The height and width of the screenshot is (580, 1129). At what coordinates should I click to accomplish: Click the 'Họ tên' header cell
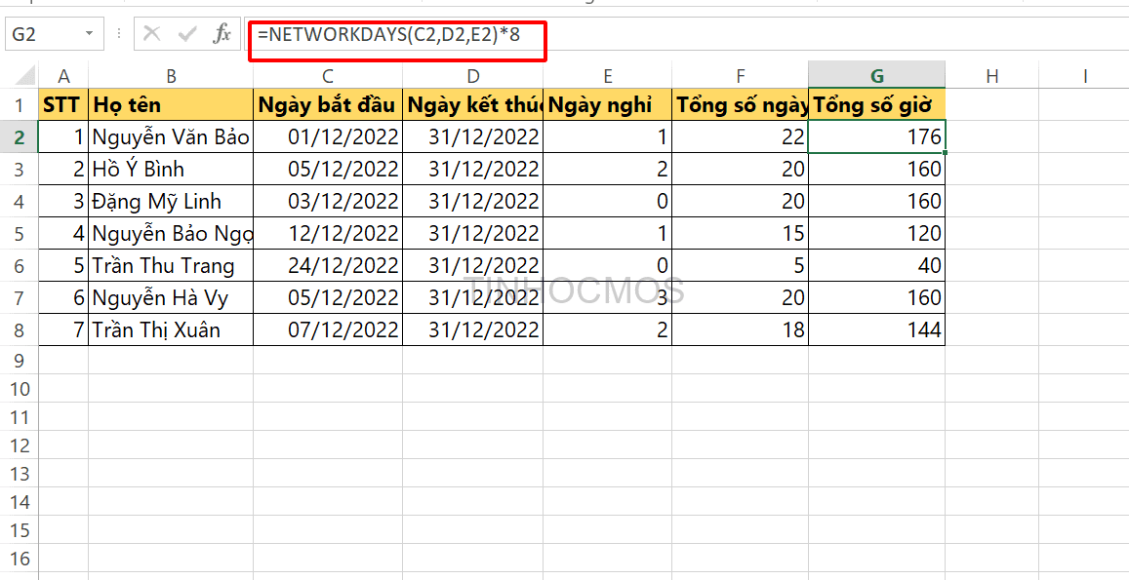coord(171,104)
